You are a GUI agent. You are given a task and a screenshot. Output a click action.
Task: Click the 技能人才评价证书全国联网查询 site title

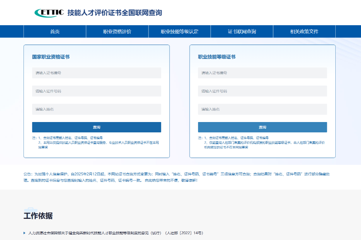tap(115, 13)
